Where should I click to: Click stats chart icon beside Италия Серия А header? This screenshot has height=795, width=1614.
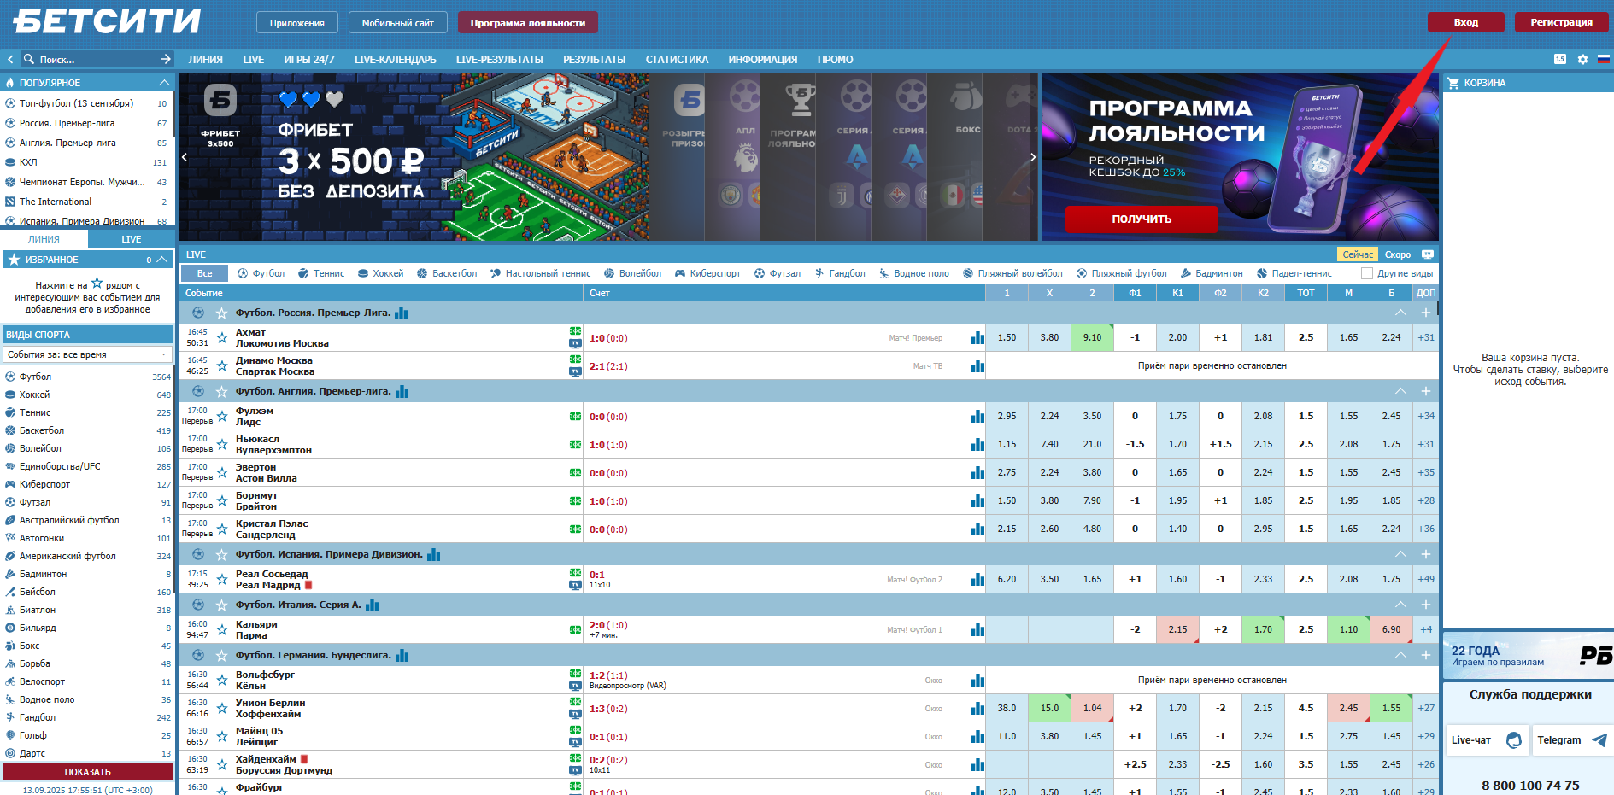point(373,605)
